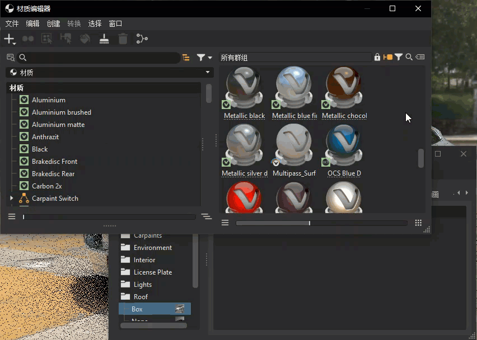Click background window horizontal scrollbar
The height and width of the screenshot is (340, 477).
[x=153, y=325]
